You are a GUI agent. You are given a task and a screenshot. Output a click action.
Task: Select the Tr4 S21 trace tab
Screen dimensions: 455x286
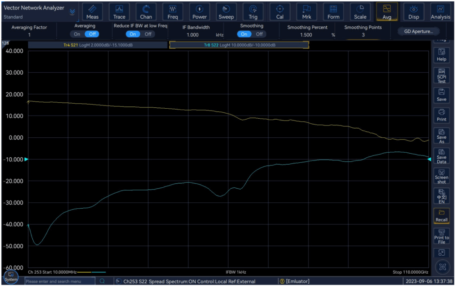coord(97,45)
